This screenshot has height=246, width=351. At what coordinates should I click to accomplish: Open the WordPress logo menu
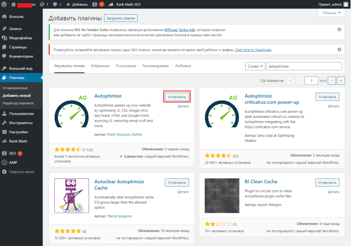pyautogui.click(x=4, y=4)
